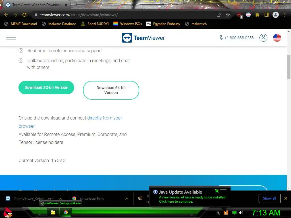
Task: Open the Egyptian Embassy bookmark
Action: (x=163, y=24)
